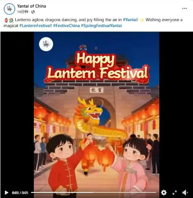Unmute the video speaker icon
193x198 pixels.
(185, 193)
